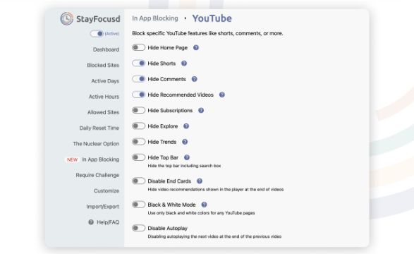Go to Import/Export page

click(103, 207)
